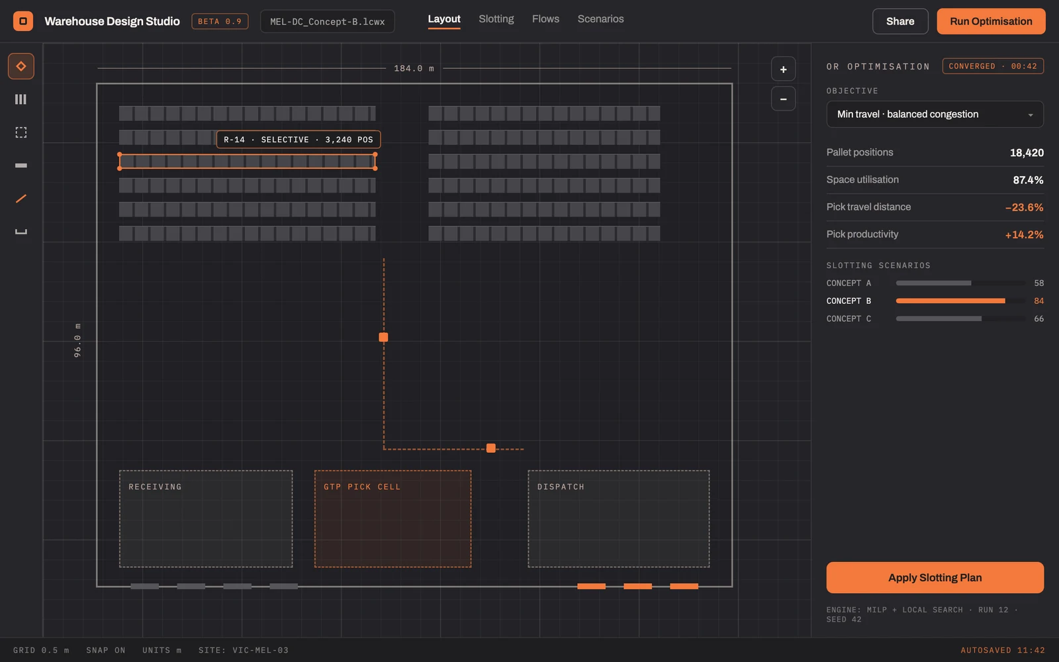
Task: Click the flow path handle on horizontal segment
Action: pos(490,448)
